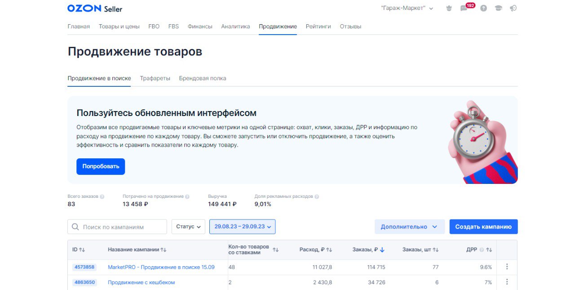Viewport: 575px width, 290px height.
Task: Click Создать кампанию button
Action: (483, 227)
